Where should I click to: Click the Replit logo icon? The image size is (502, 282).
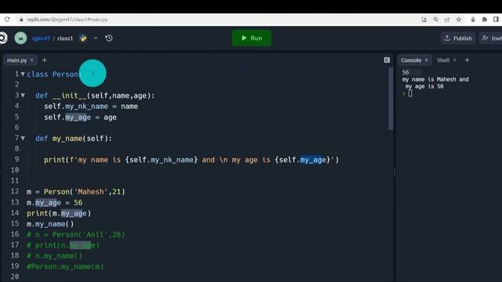(3, 38)
